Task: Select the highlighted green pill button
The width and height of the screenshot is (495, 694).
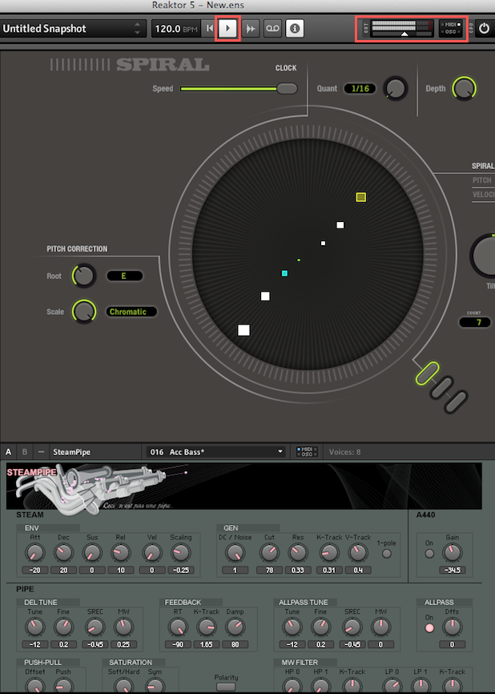Action: [426, 372]
